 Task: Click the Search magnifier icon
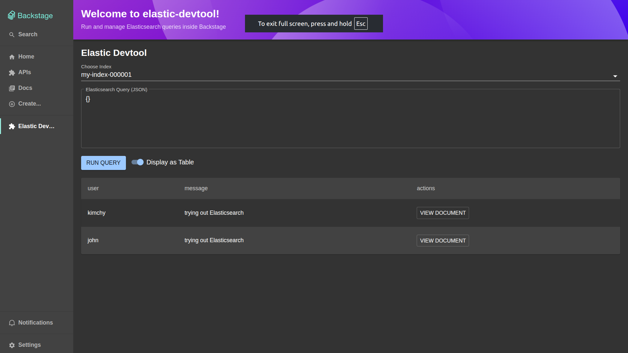point(12,35)
